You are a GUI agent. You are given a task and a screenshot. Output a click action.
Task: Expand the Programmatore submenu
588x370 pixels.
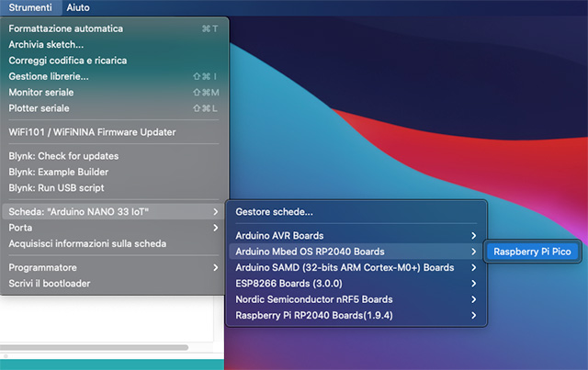point(42,267)
